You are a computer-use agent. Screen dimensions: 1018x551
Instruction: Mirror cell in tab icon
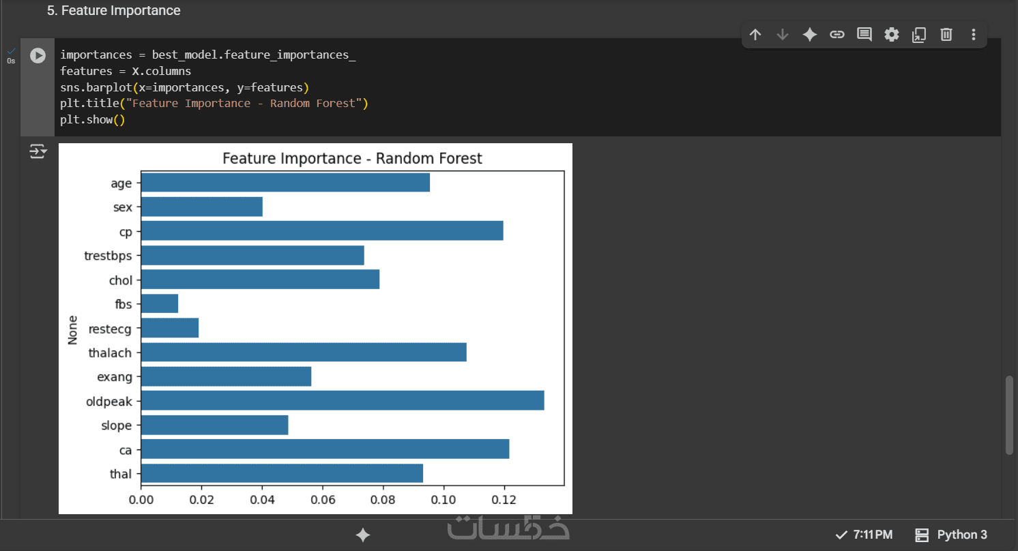coord(919,35)
